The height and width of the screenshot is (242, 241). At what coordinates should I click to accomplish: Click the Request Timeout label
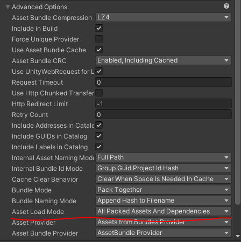click(37, 82)
